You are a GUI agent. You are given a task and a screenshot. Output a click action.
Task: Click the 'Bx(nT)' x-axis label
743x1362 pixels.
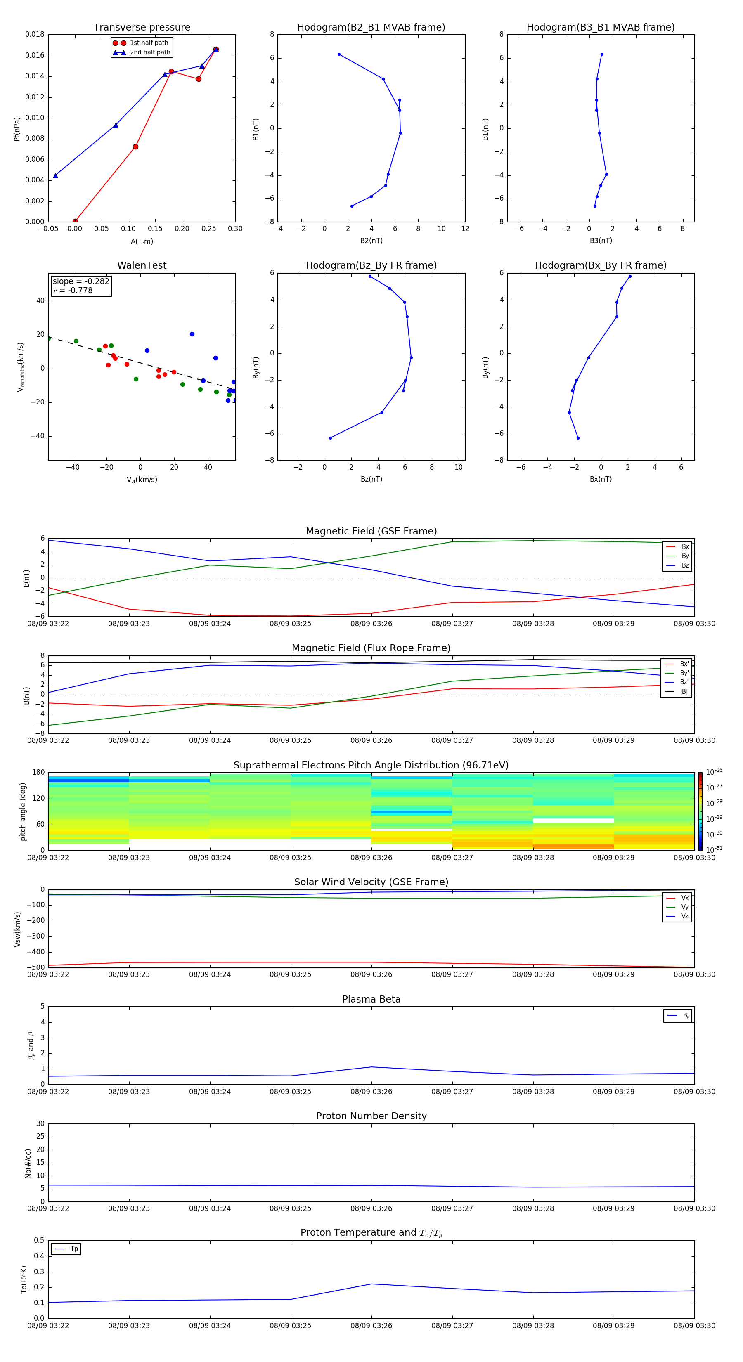(601, 479)
